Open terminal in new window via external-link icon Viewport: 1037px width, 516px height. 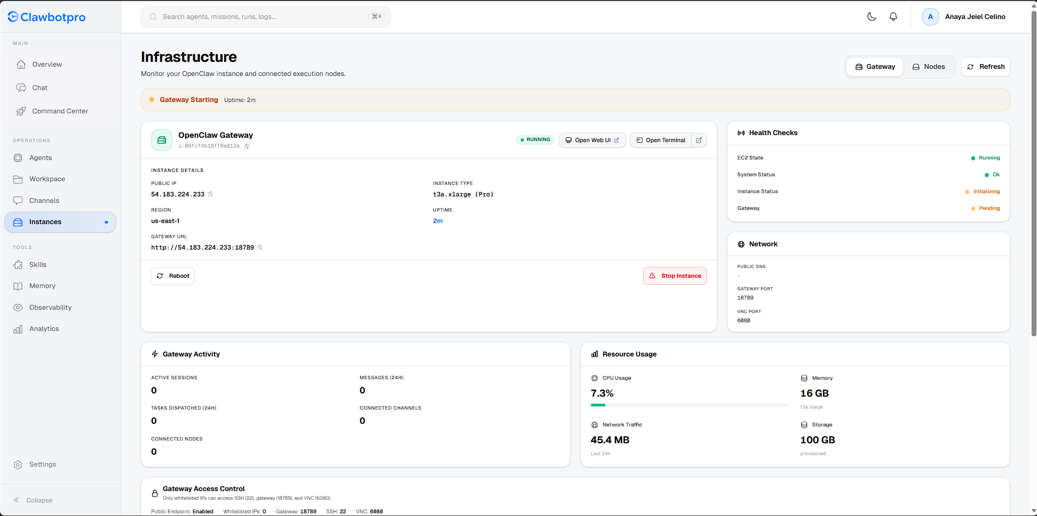click(x=699, y=140)
